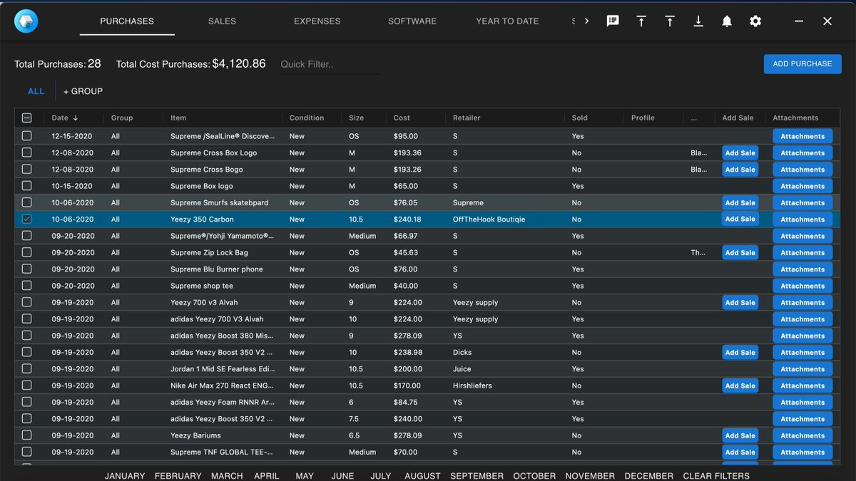The image size is (856, 481).
Task: Filter purchases by September
Action: [477, 476]
